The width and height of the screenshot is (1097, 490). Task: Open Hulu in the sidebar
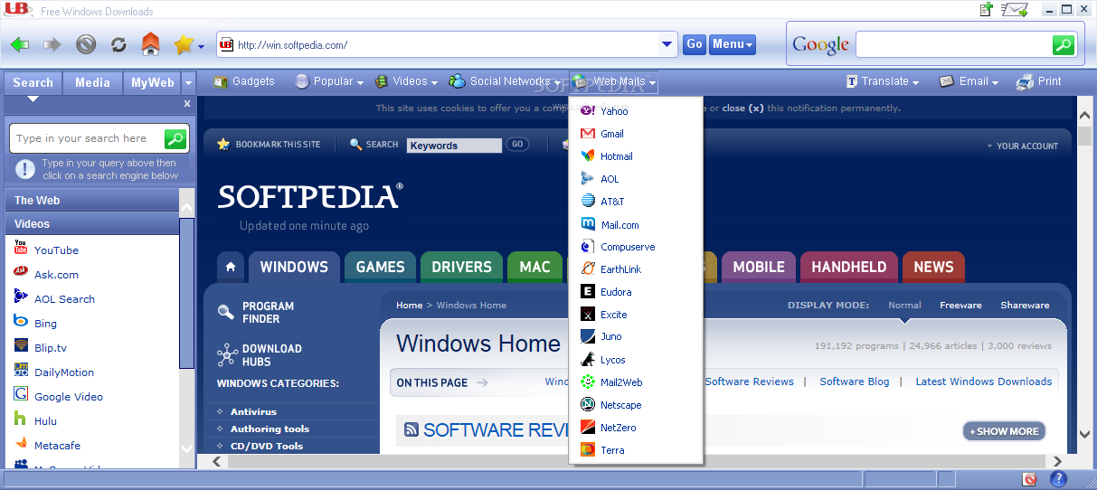click(x=45, y=421)
